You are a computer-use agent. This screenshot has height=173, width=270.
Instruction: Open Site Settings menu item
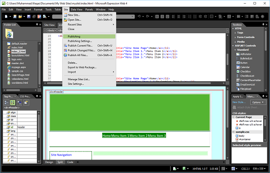click(89, 84)
